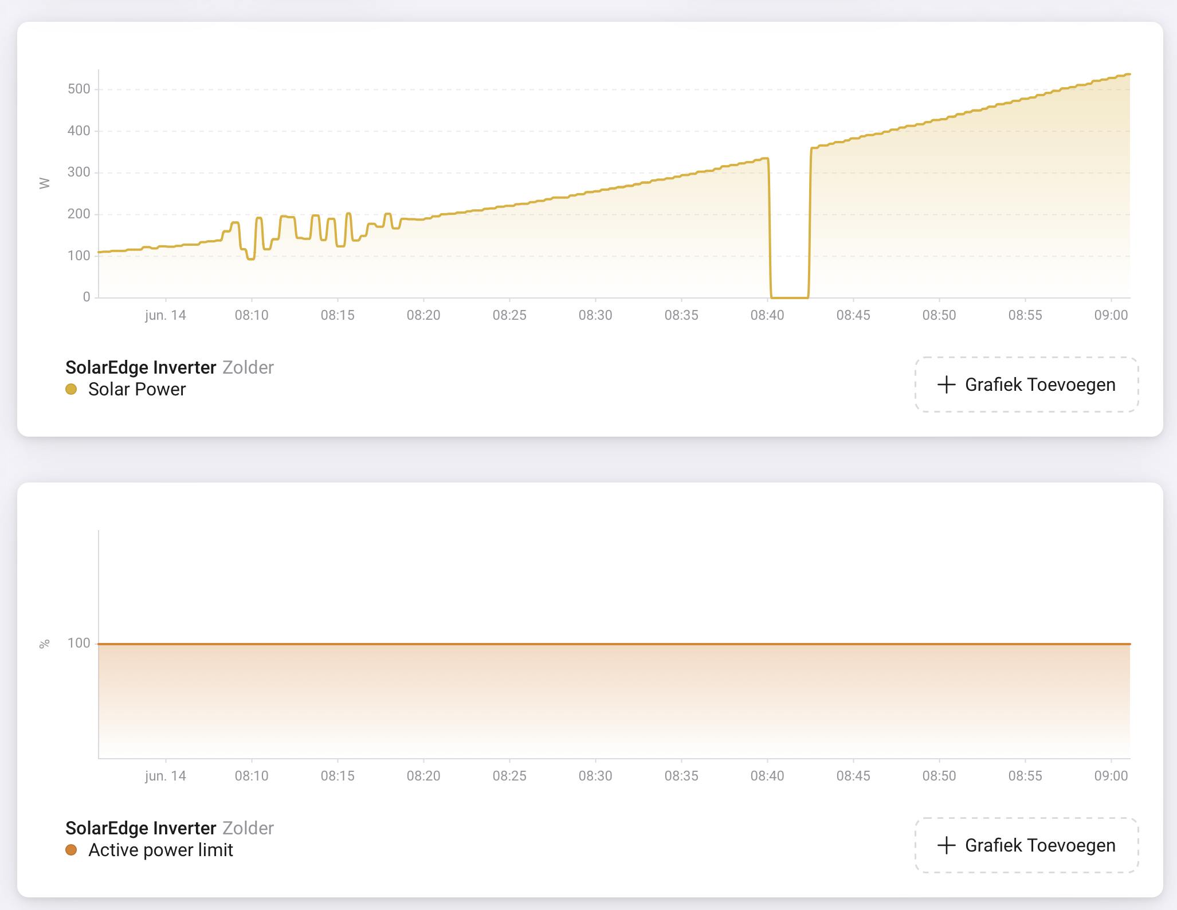Viewport: 1177px width, 910px height.
Task: Toggle the Solar Power legend label
Action: tap(137, 390)
